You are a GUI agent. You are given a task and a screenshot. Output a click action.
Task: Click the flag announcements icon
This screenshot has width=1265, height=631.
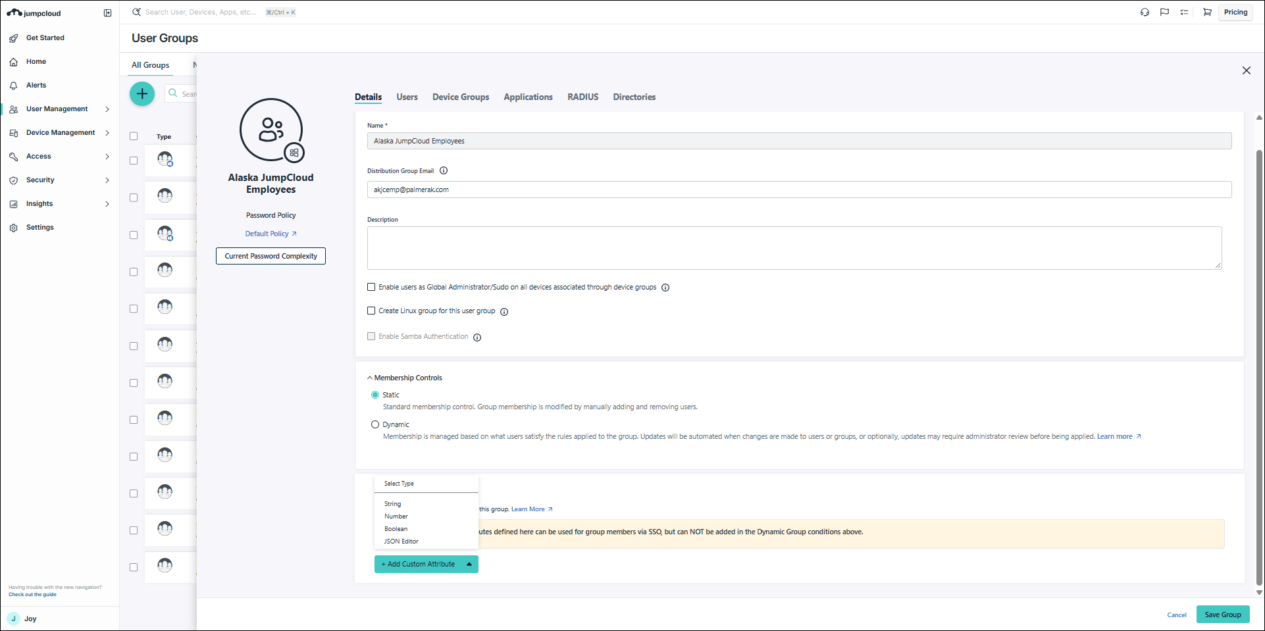1164,13
